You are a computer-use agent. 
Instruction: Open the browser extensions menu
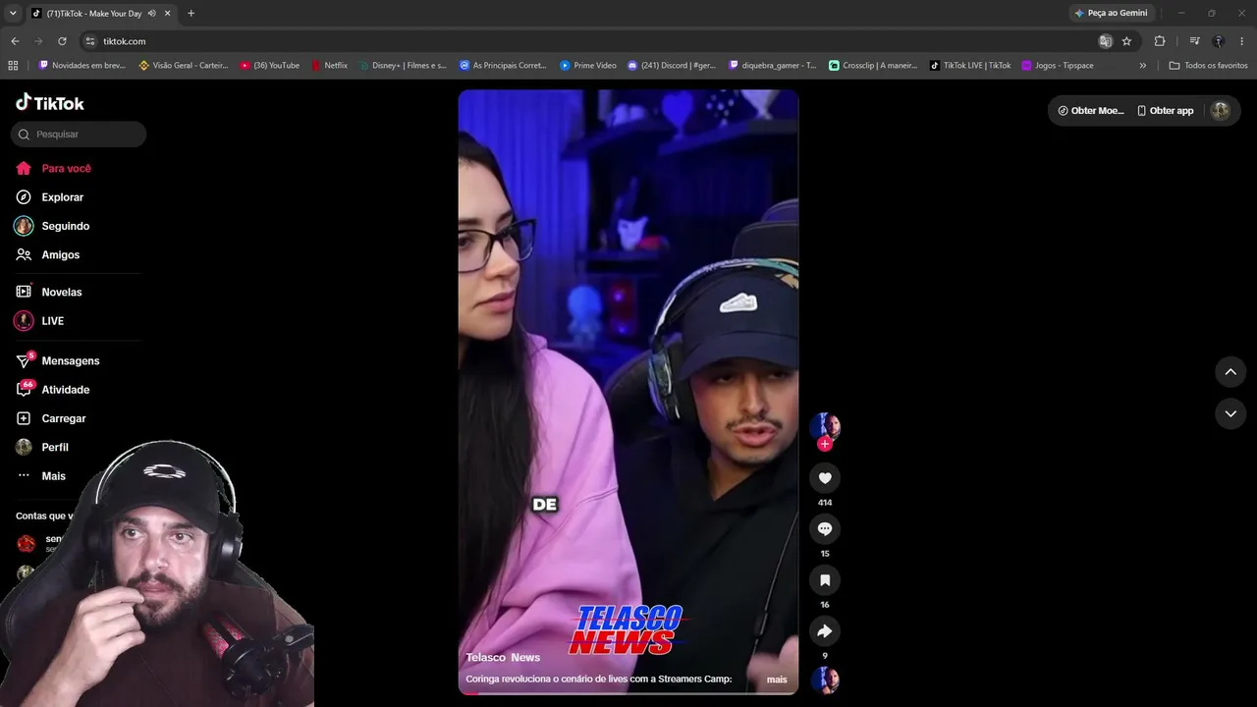[1160, 41]
